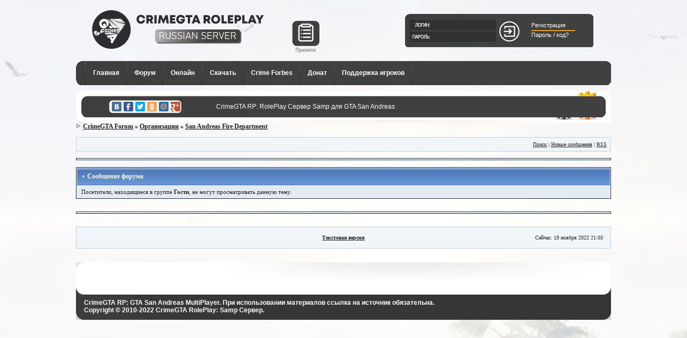Open the Скачать menu item
687x338 pixels.
223,73
